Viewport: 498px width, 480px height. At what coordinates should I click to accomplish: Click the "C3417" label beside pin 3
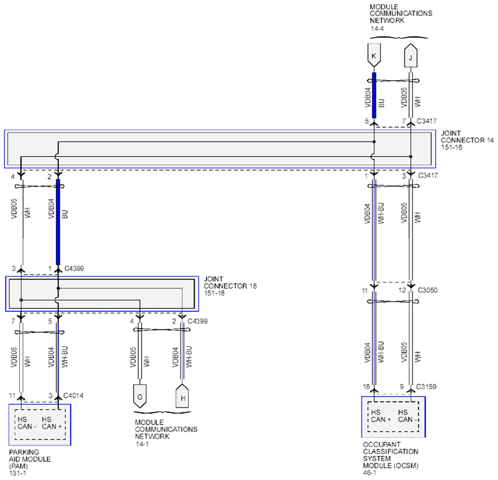428,176
